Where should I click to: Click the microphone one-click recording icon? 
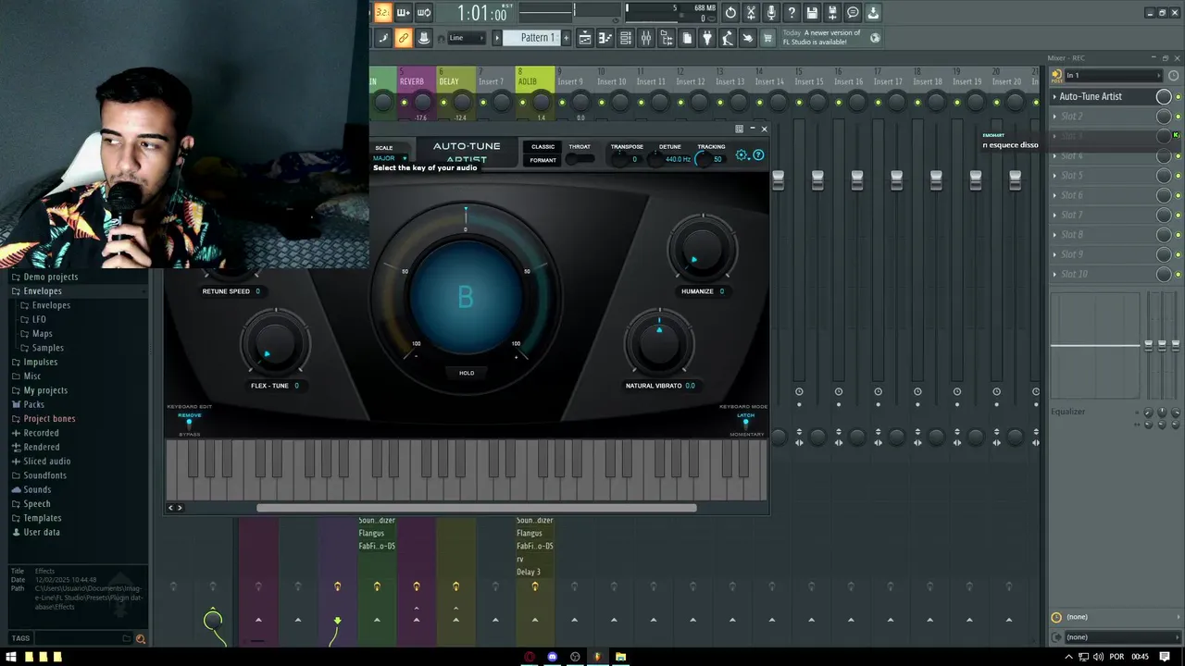[x=771, y=12]
